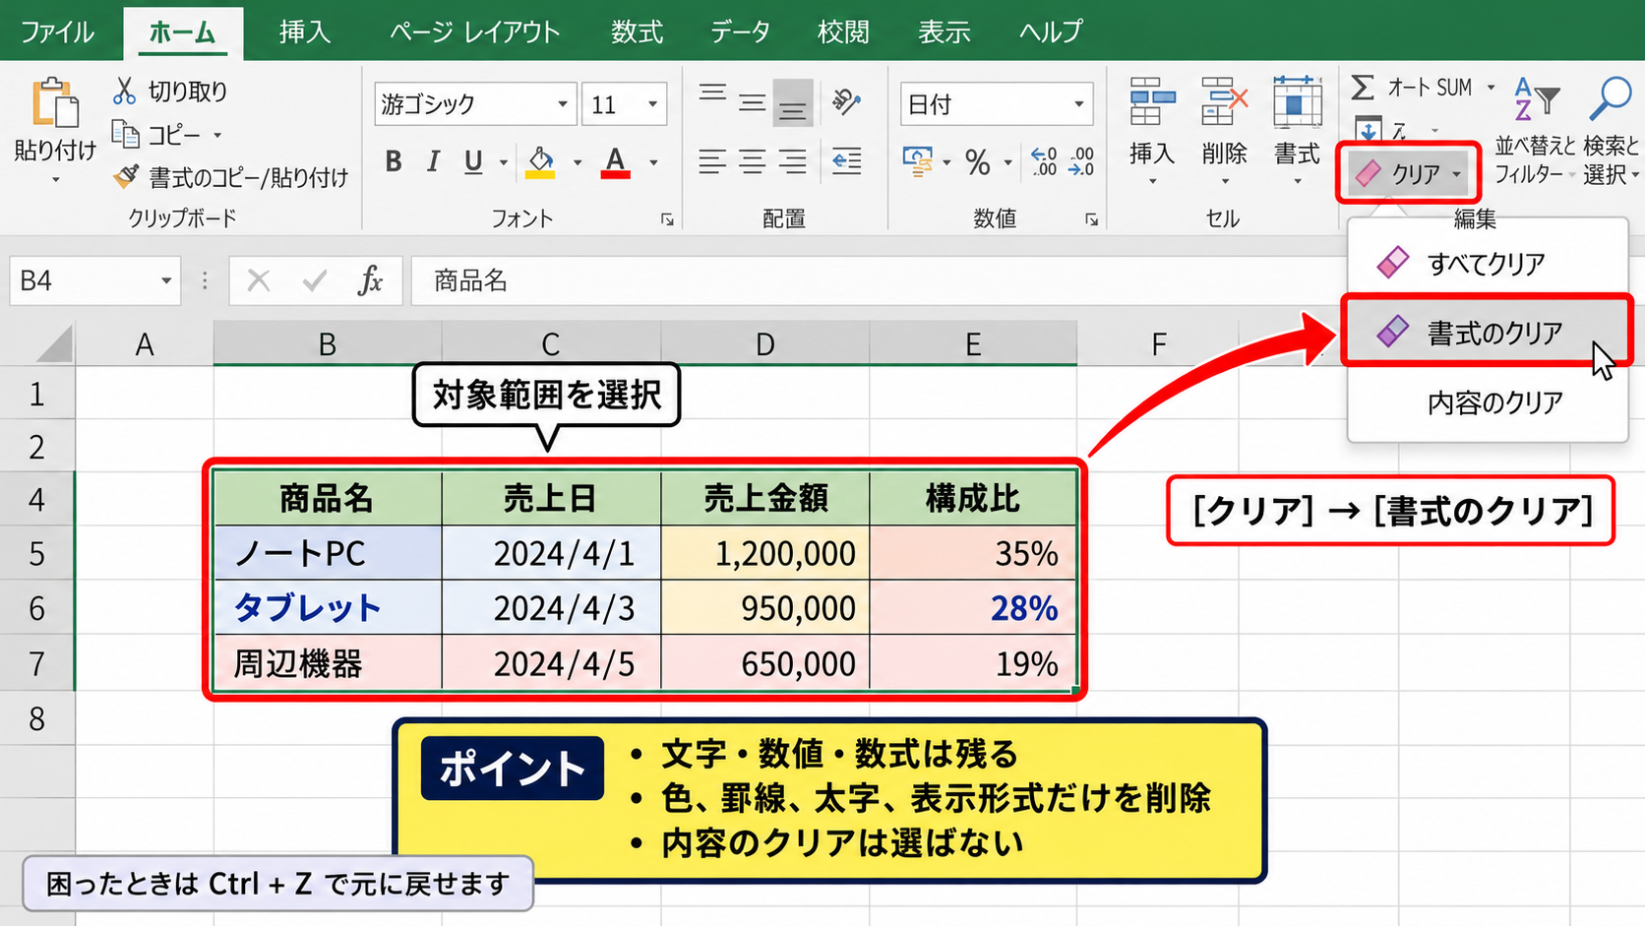Click the Format cells (書式) icon

click(x=1297, y=102)
